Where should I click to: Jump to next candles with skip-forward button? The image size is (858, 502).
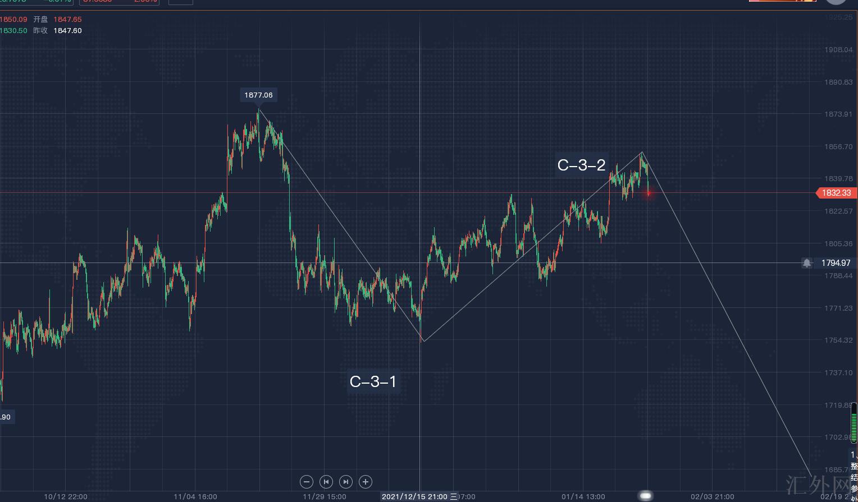(346, 481)
